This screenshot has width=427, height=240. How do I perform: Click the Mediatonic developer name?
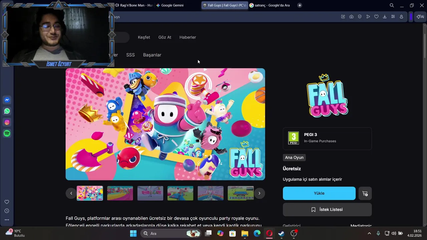click(x=361, y=226)
